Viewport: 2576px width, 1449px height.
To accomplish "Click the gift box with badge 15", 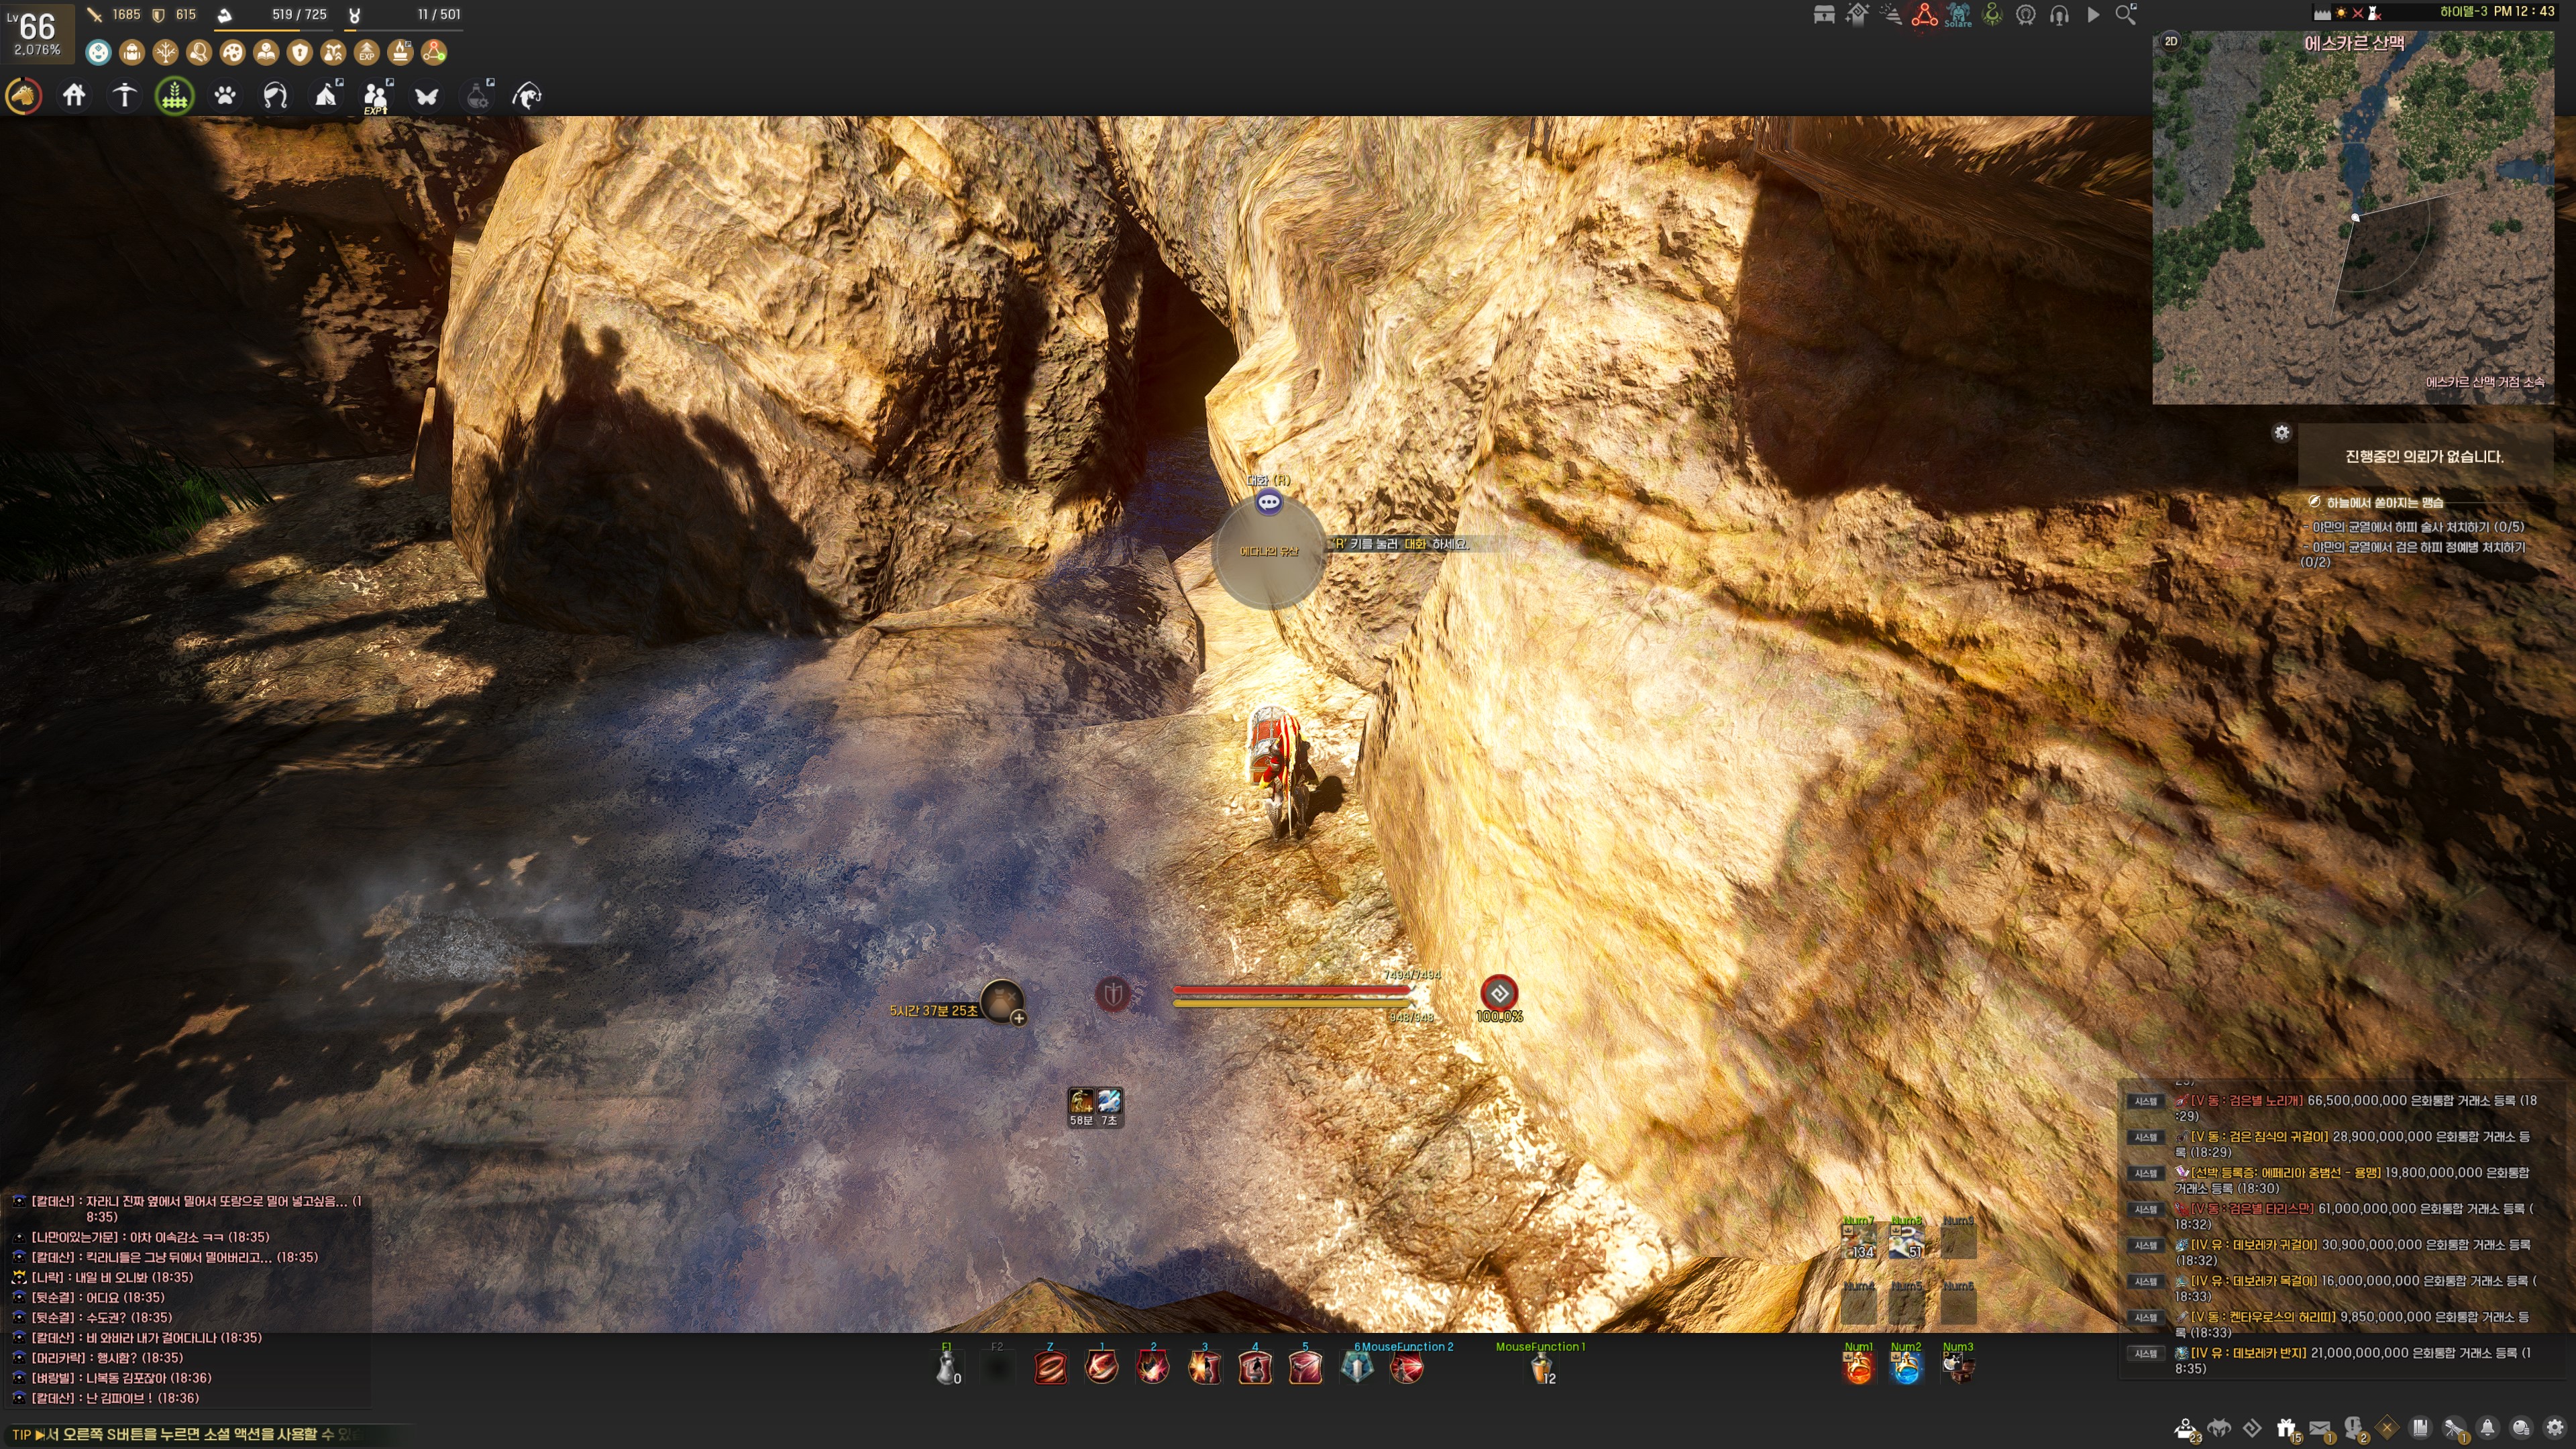I will (2286, 1428).
